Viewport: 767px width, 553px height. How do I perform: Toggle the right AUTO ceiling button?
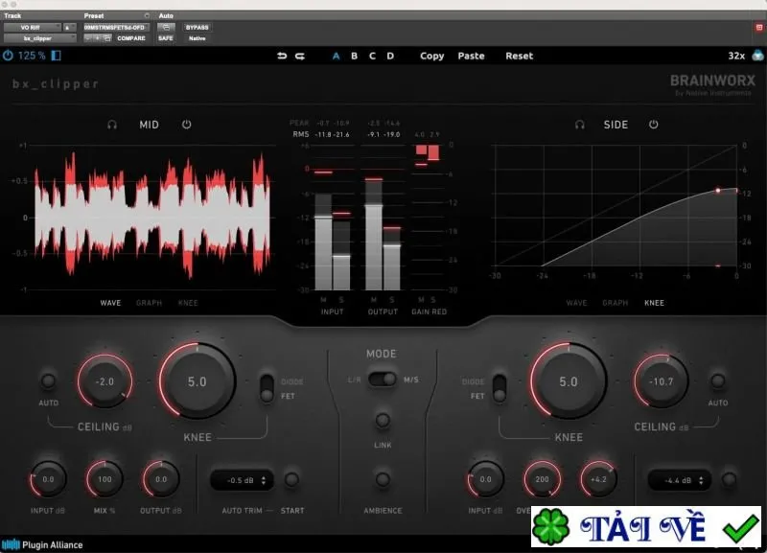[717, 380]
